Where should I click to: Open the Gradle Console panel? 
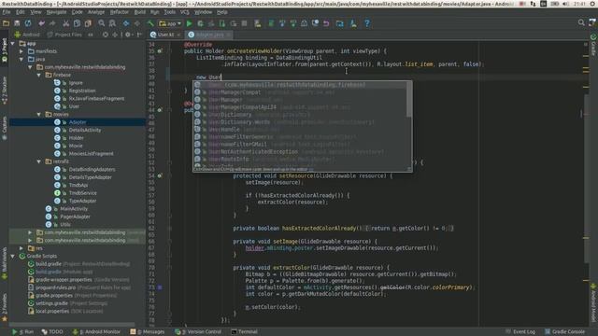(564, 332)
